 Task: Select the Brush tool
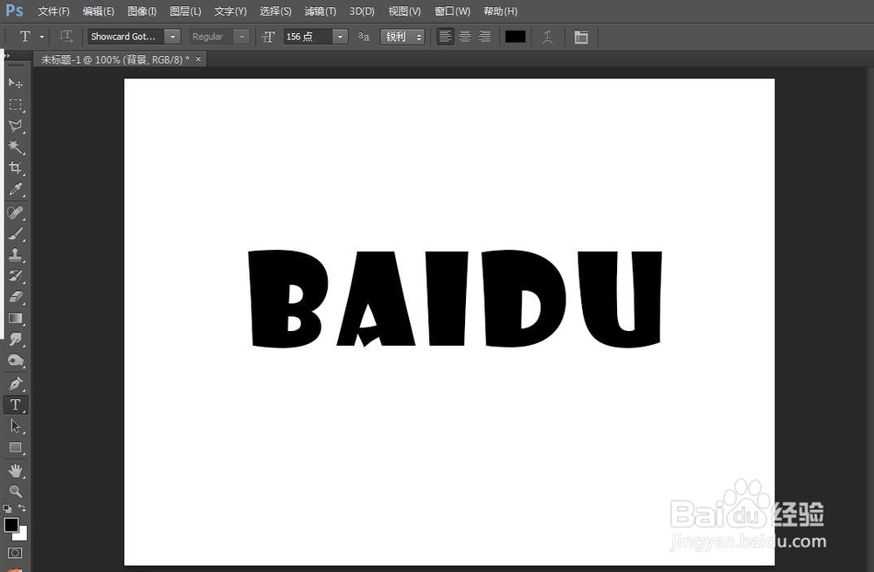coord(15,233)
